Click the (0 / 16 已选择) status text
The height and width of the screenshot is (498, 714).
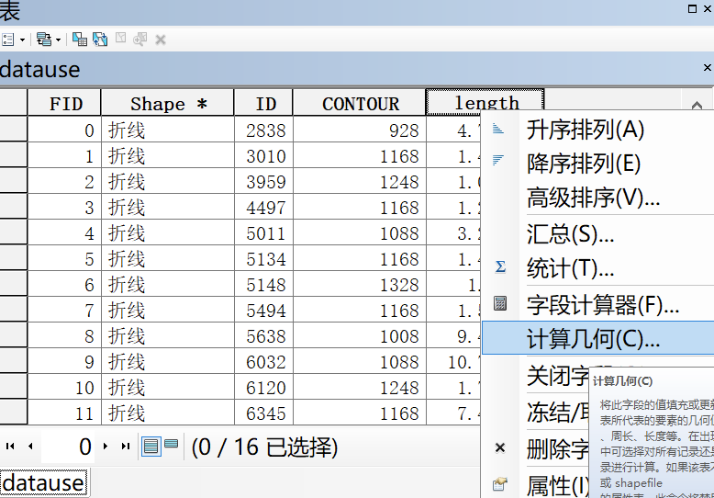point(264,447)
